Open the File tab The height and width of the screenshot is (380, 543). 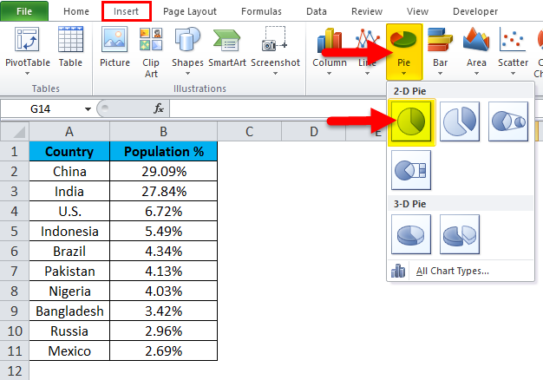tap(24, 11)
